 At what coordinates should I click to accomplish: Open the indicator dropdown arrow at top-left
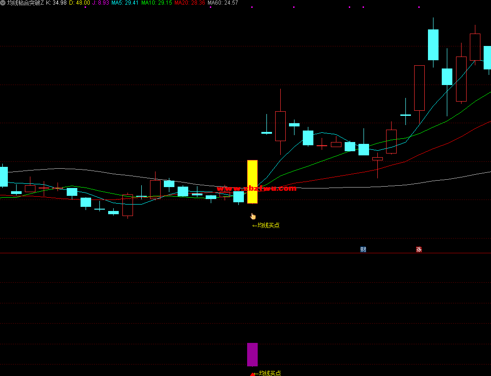3,3
